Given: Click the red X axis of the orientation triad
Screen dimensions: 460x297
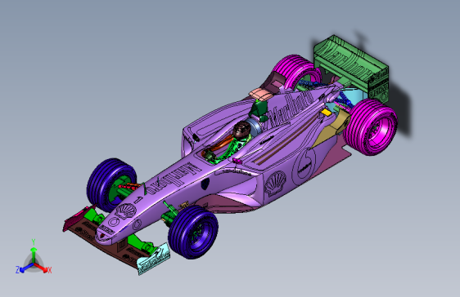Looking at the screenshot, I should pos(42,268).
